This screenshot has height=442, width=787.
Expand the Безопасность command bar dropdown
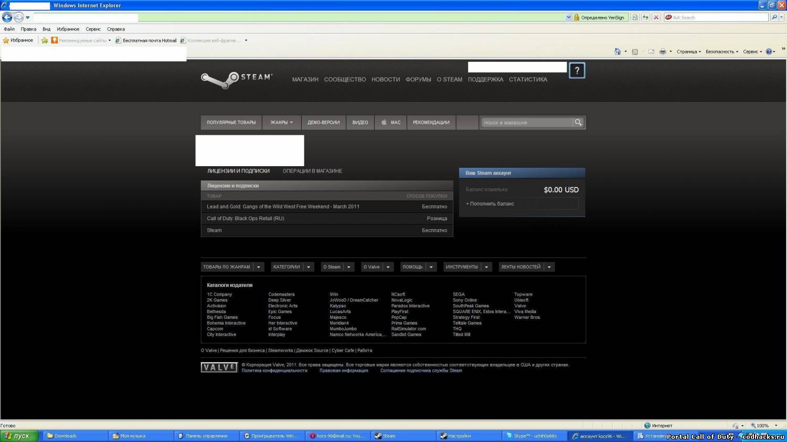point(721,51)
